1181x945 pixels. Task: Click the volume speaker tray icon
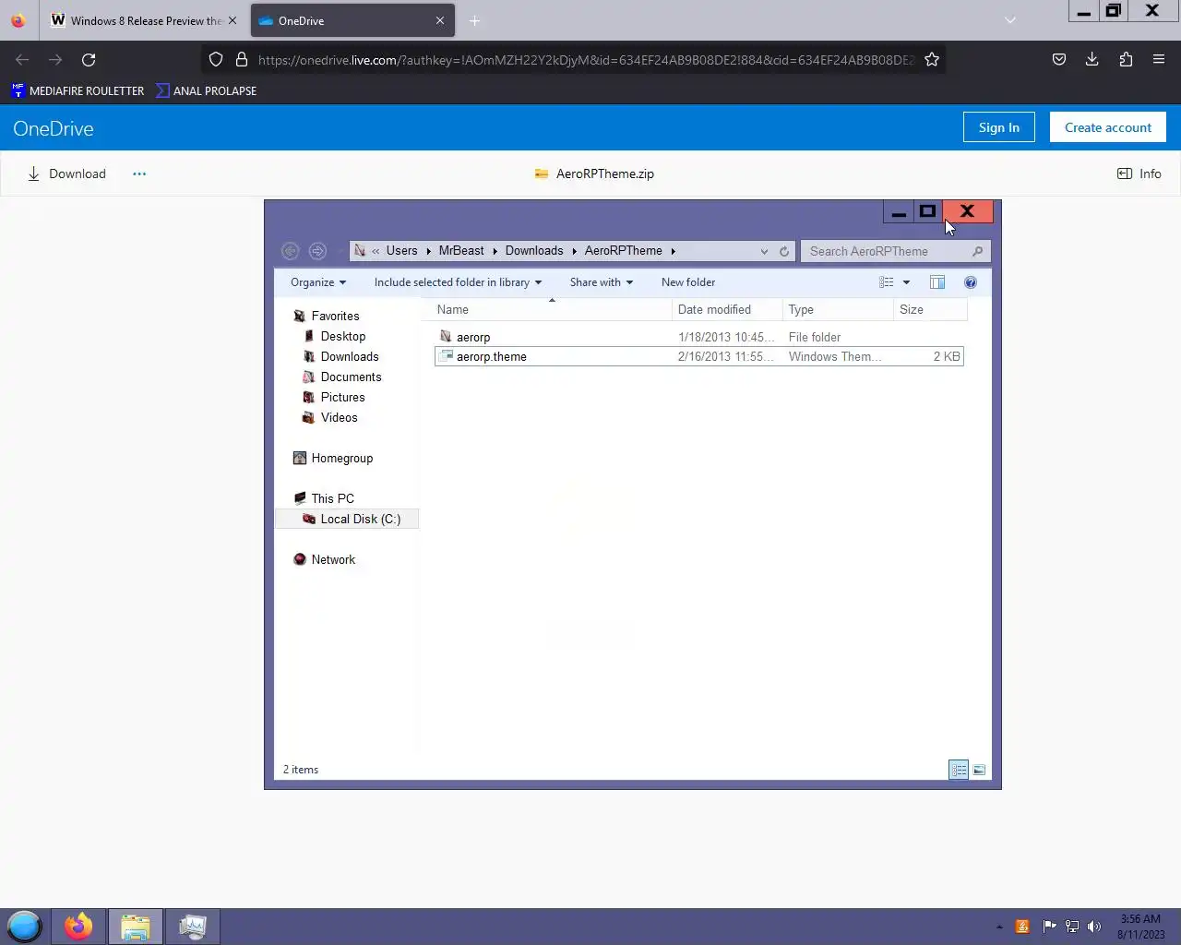click(1094, 927)
